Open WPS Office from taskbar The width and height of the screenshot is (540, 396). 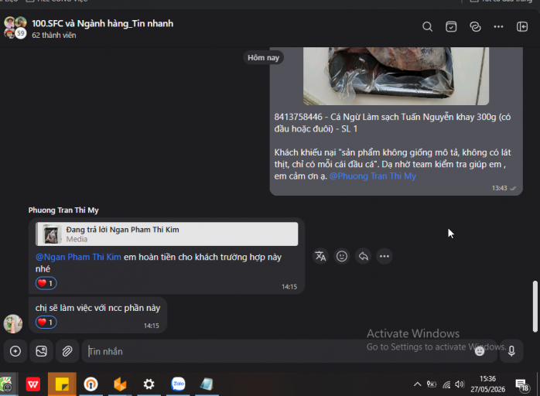(x=33, y=384)
